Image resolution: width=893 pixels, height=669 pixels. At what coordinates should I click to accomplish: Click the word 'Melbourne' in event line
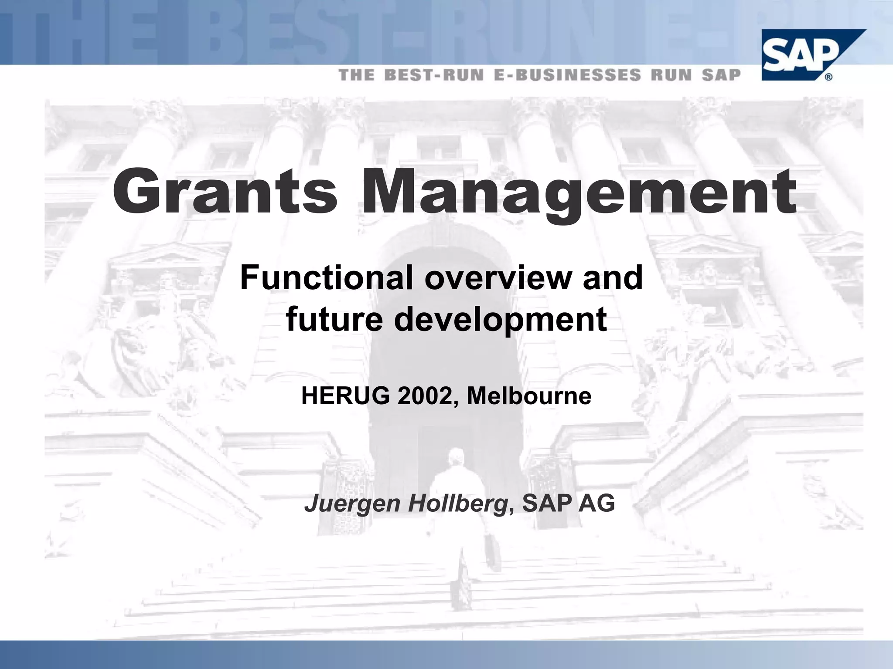tap(529, 396)
